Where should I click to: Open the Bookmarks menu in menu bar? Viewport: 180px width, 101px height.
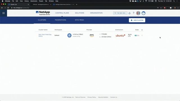click(x=34, y=1)
